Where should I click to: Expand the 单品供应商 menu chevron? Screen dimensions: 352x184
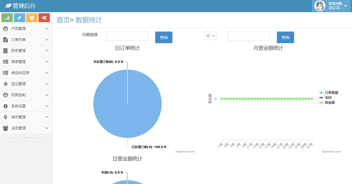coord(47,73)
